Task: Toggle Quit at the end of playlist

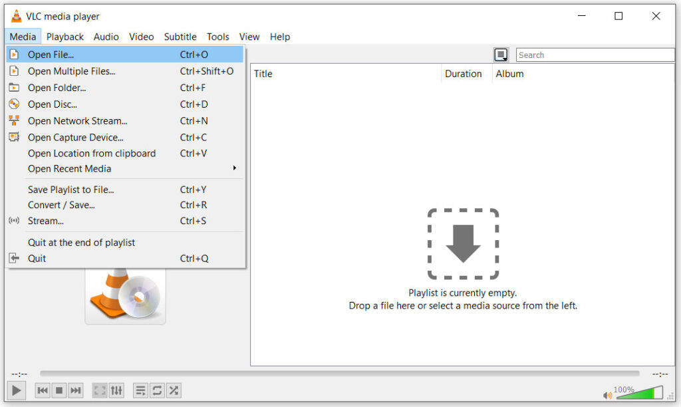Action: [125, 242]
